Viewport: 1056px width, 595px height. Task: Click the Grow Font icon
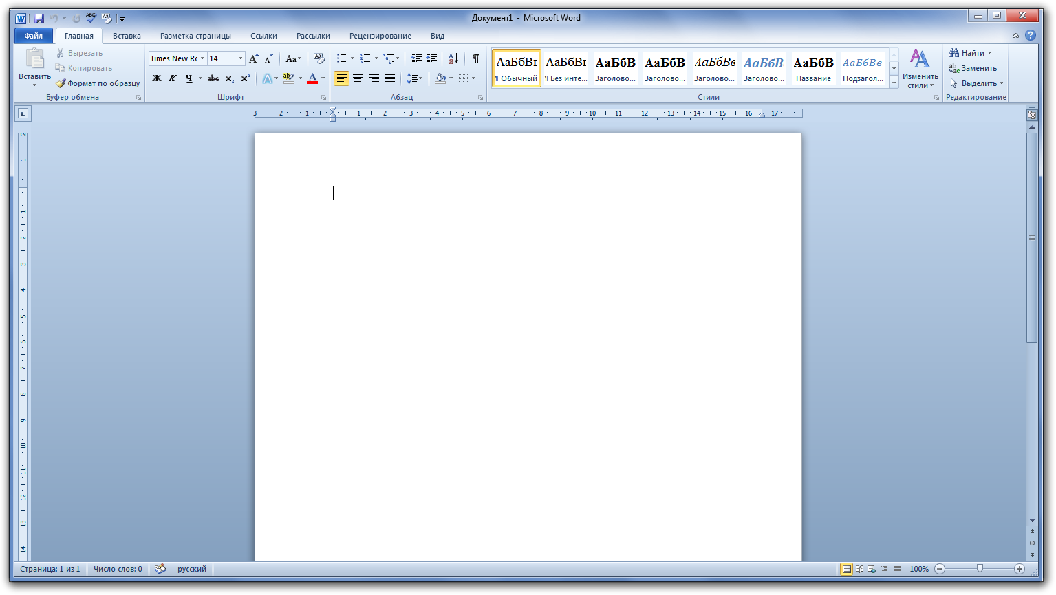coord(254,58)
